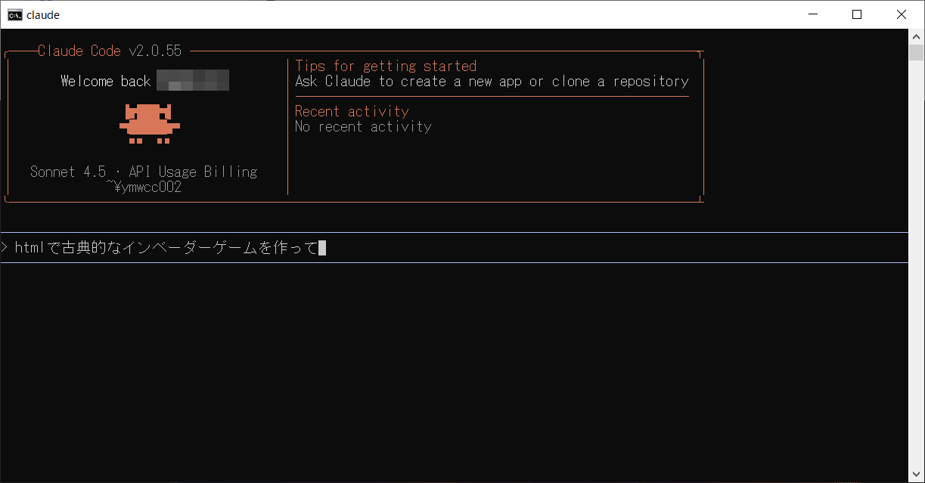
Task: Place cursor at end of prompt text
Action: point(322,248)
